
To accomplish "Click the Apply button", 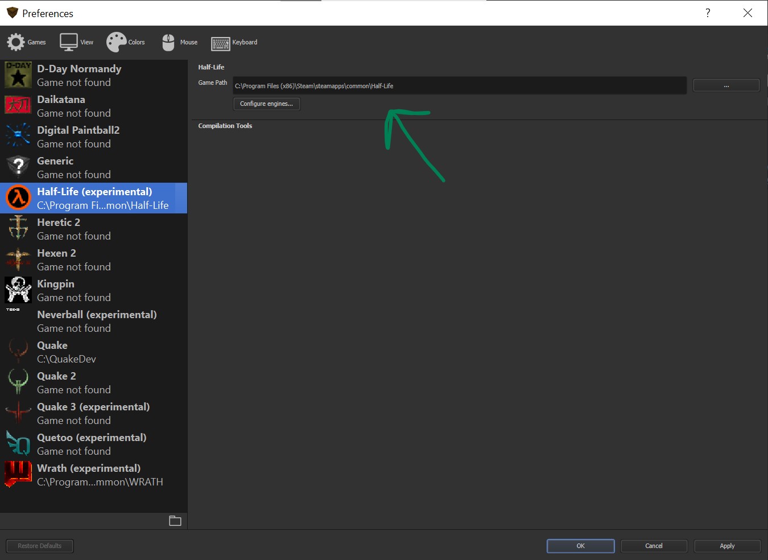I will [x=727, y=546].
